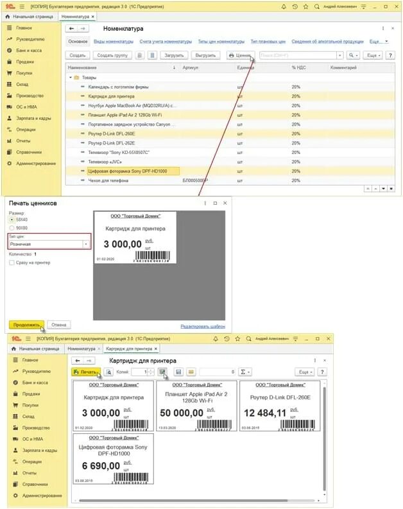The height and width of the screenshot is (509, 403).
Task: Open the sum Σ dropdown in price tag toolbar
Action: (x=245, y=372)
